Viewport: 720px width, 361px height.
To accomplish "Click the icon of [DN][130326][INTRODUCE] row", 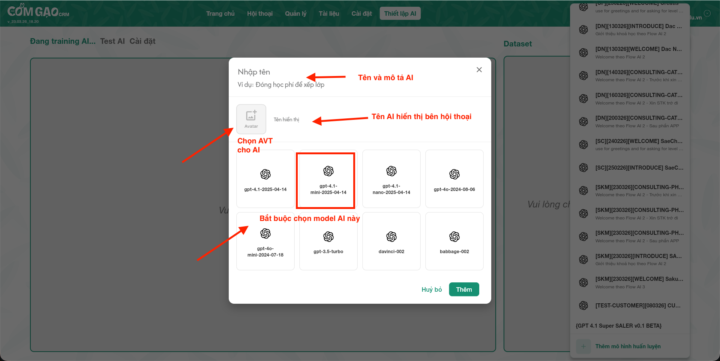I will click(x=583, y=30).
